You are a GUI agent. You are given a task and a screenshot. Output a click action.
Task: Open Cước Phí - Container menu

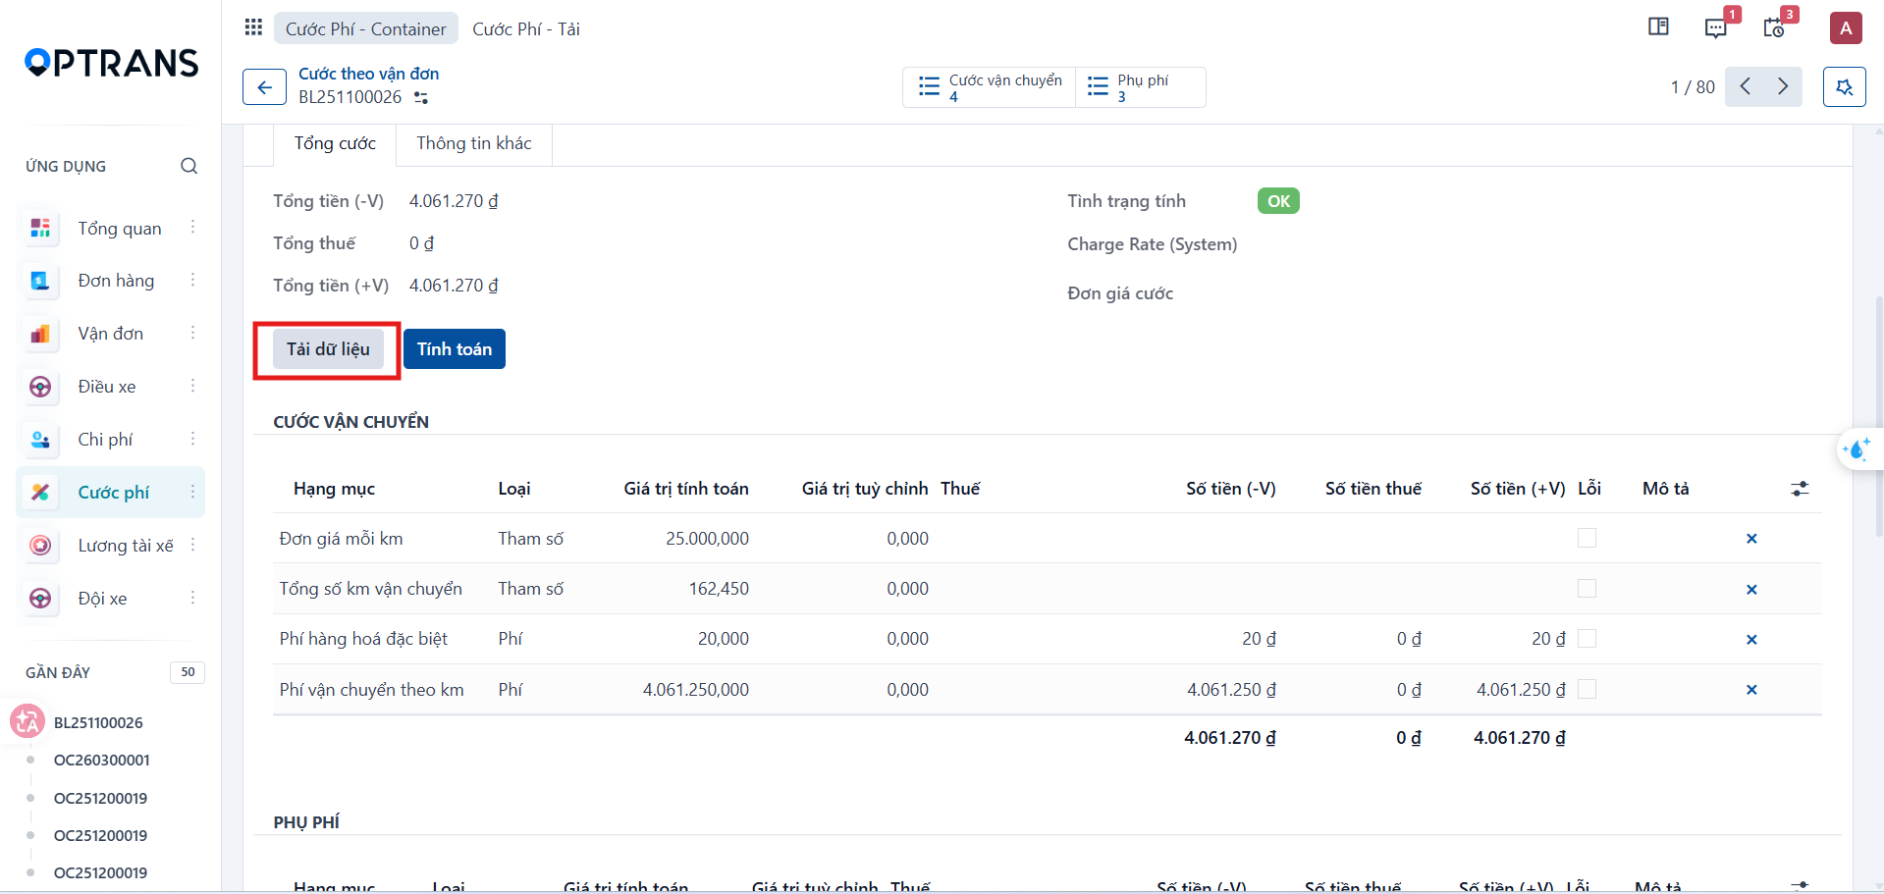366,28
